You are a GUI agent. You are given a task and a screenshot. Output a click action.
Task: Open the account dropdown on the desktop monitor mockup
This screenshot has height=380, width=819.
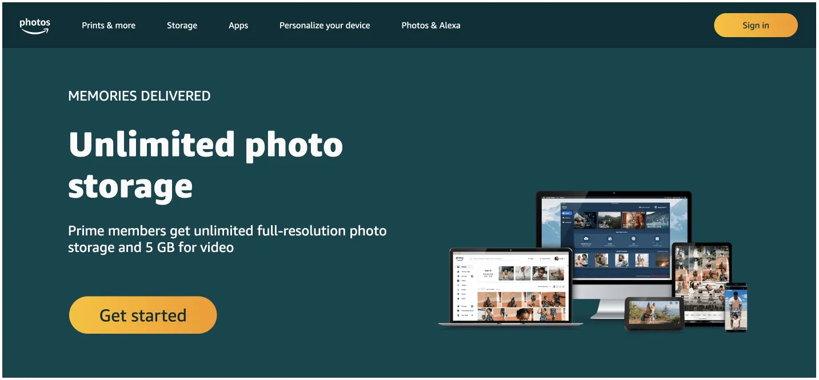click(x=660, y=207)
